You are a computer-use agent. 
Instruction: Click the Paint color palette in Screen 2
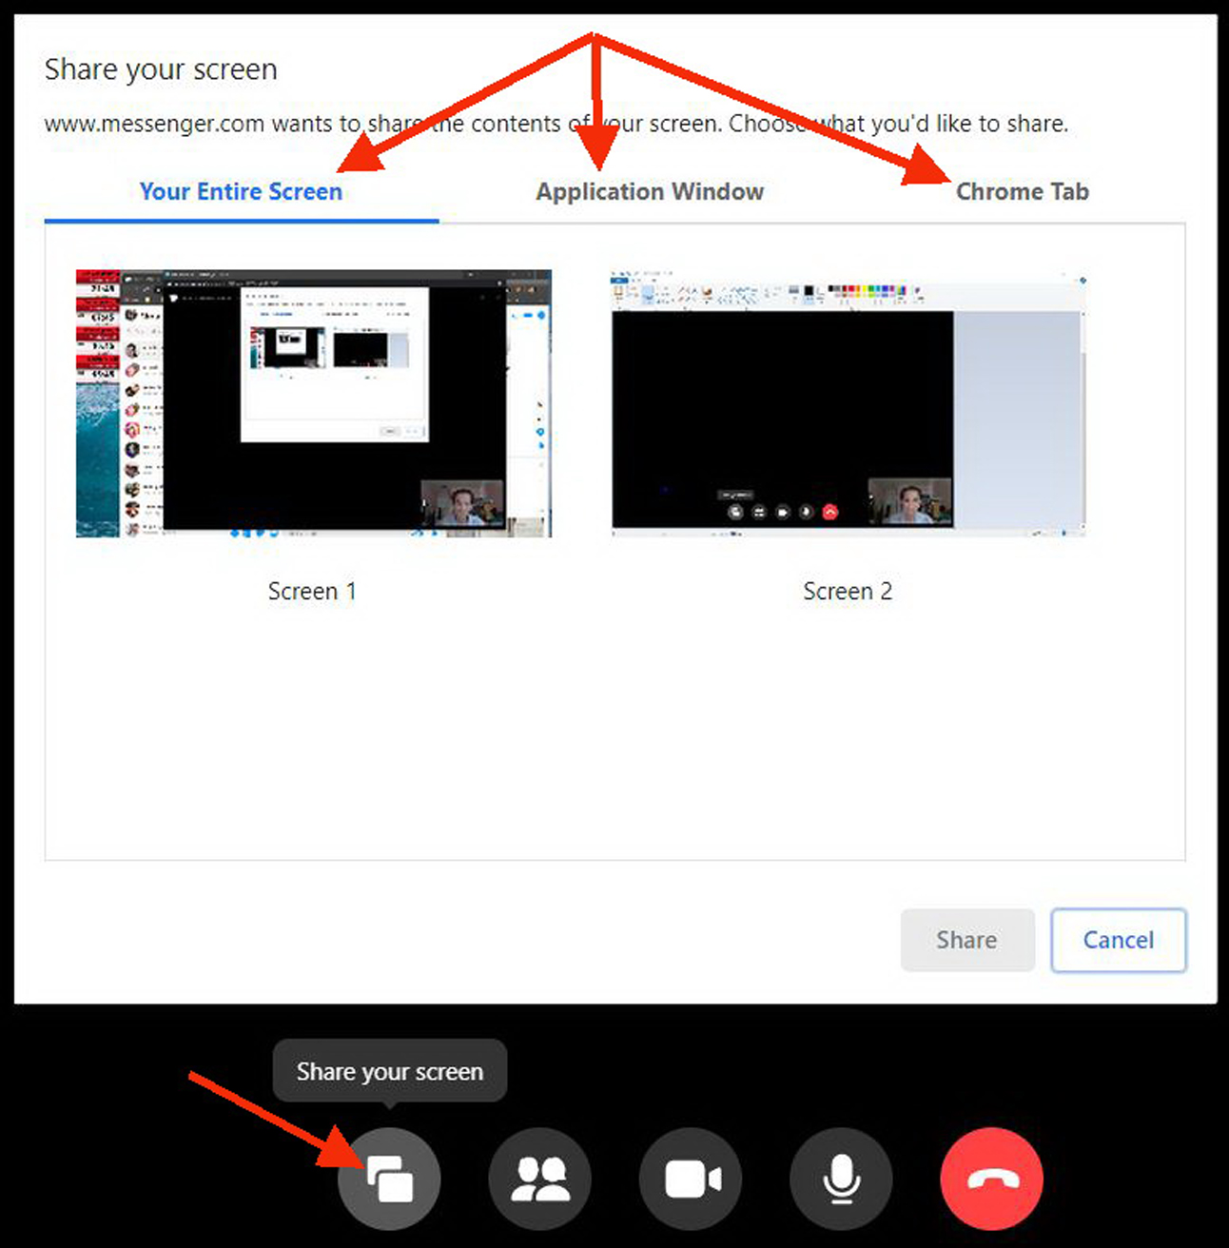(x=866, y=290)
